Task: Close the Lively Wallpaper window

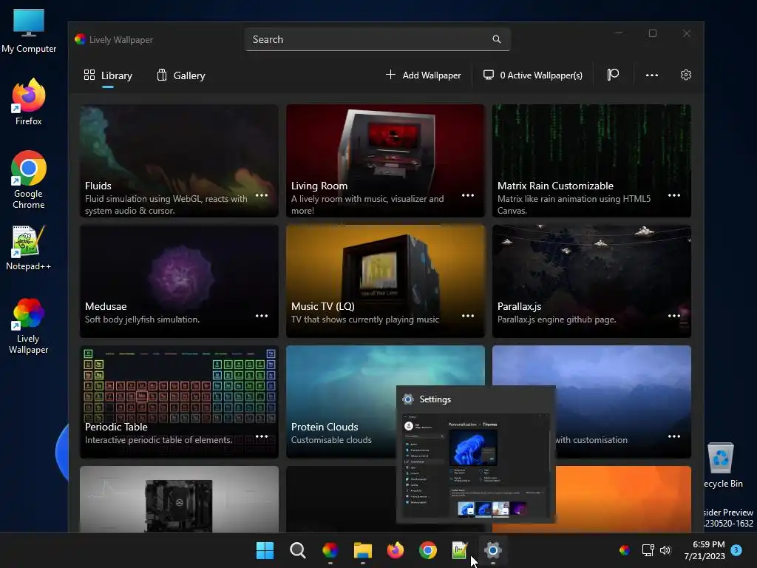Action: point(687,33)
